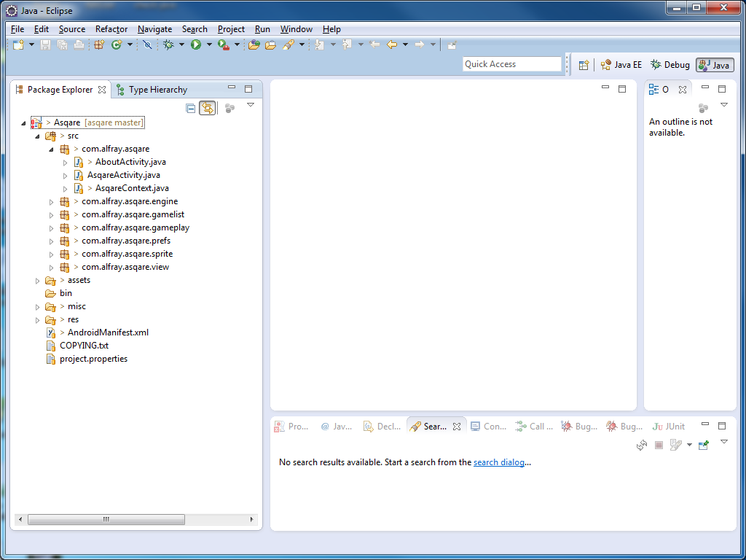Expand the assets folder
746x560 pixels.
38,281
